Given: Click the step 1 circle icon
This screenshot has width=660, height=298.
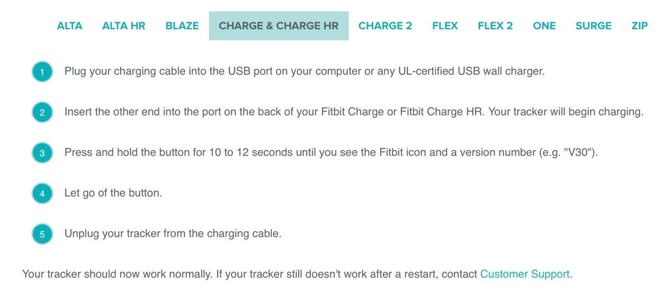Looking at the screenshot, I should click(x=42, y=72).
